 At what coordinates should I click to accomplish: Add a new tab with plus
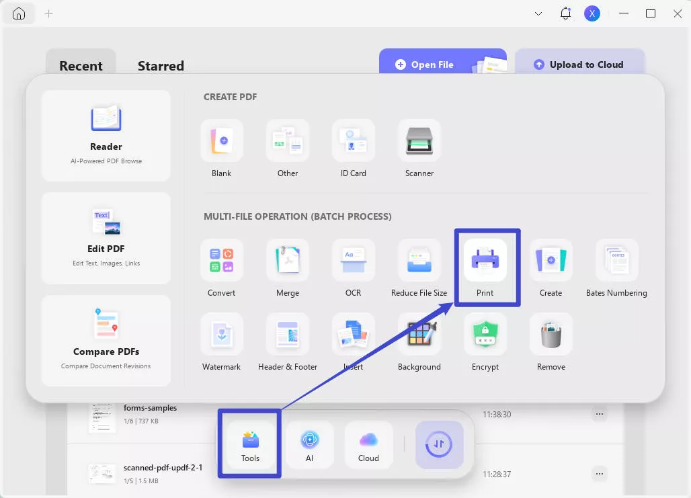49,13
